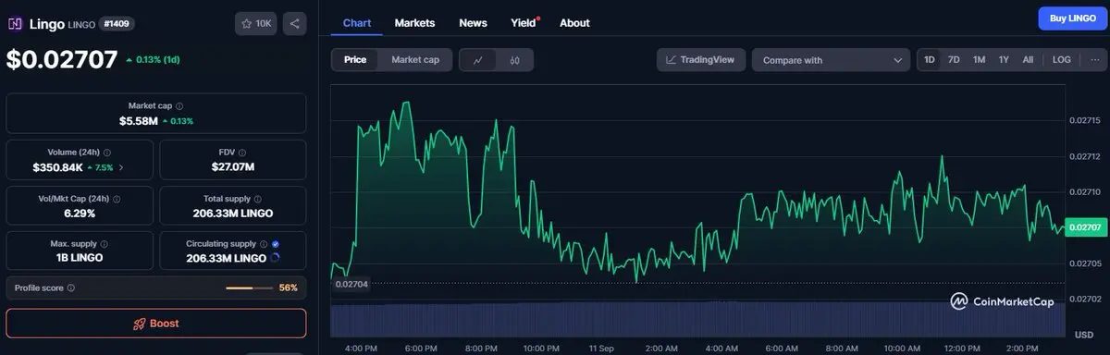Switch chart to Market cap view
Image resolution: width=1110 pixels, height=355 pixels.
(415, 60)
